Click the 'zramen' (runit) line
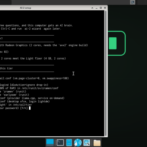Screen dimensions: 147x147 [x=13, y=92]
